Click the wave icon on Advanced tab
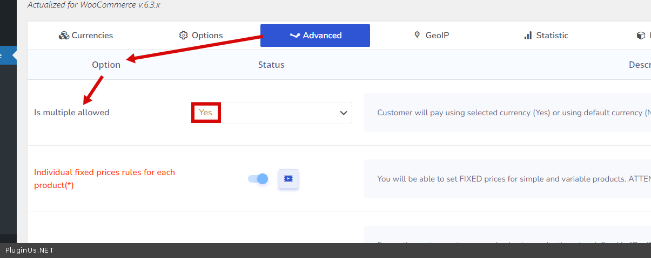 294,36
